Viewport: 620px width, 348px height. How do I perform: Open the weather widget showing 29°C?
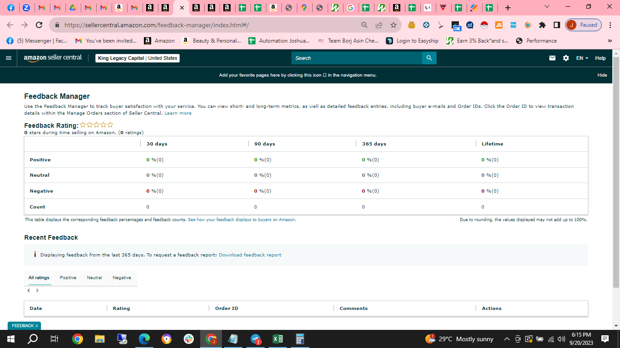coord(459,339)
